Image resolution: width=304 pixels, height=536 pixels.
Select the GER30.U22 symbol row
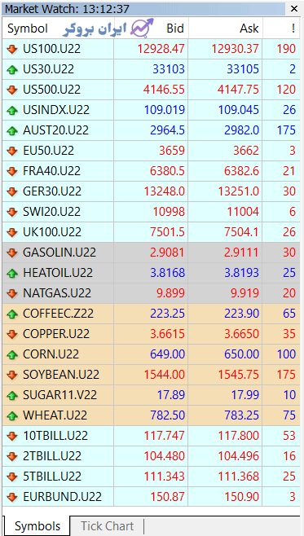[x=151, y=191]
